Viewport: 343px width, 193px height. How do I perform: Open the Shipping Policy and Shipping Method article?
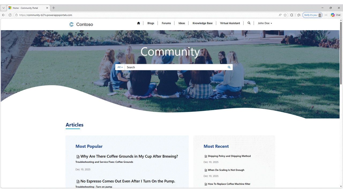(x=229, y=156)
